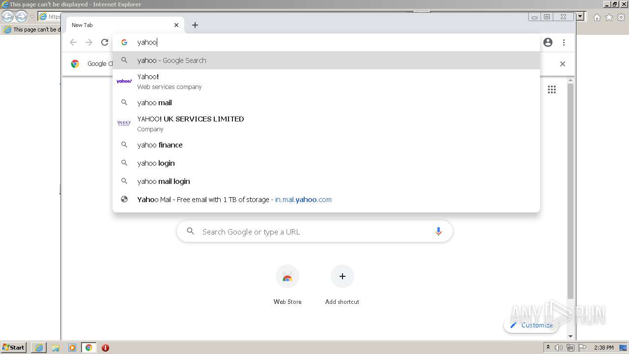Click voice search microphone icon

click(x=438, y=232)
